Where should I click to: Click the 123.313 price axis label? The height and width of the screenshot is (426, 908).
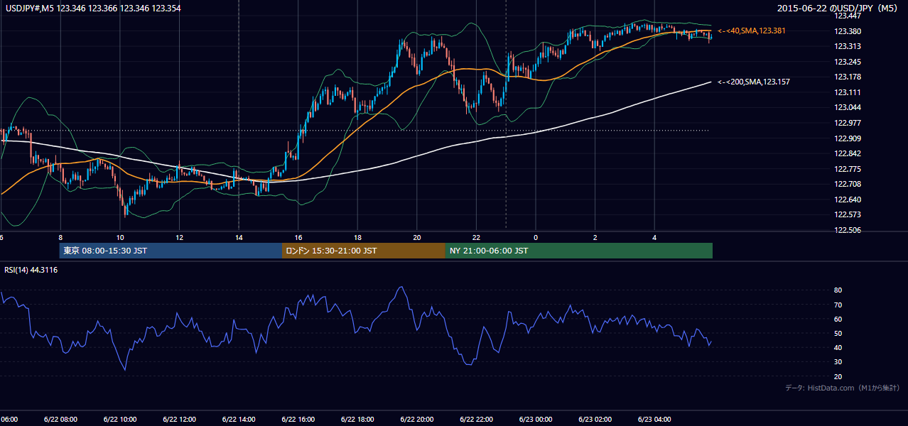click(x=848, y=46)
